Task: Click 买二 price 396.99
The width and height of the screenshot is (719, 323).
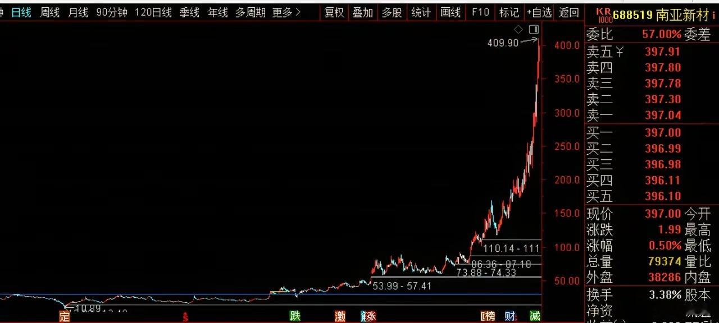Action: (663, 149)
